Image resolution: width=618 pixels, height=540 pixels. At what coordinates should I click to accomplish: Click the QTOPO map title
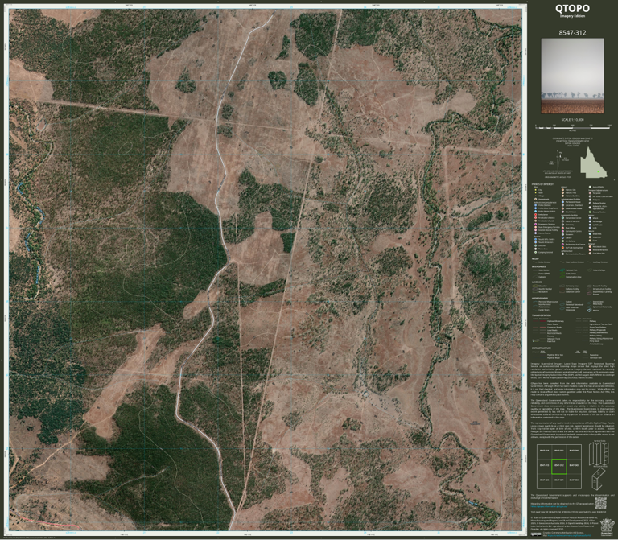click(x=572, y=8)
